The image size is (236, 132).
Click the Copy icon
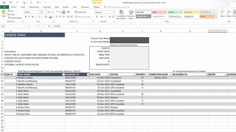[x=8, y=14]
